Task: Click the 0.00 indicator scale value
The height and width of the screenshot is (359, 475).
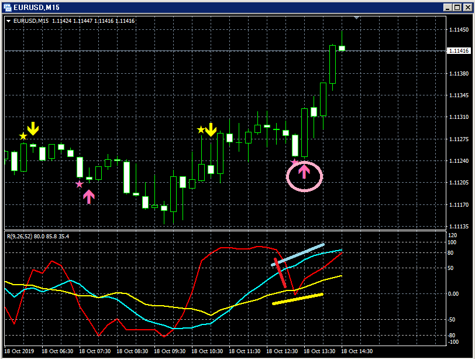Action: pyautogui.click(x=453, y=293)
